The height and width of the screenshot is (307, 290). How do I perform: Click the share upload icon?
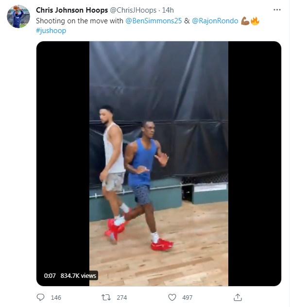click(x=238, y=297)
